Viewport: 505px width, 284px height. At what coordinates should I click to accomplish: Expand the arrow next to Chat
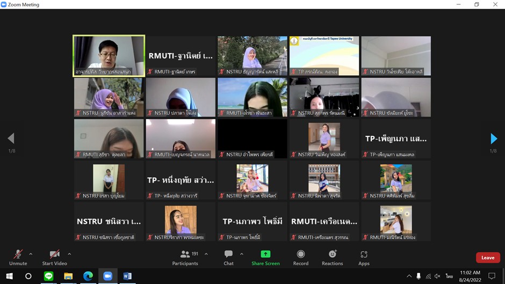242,254
